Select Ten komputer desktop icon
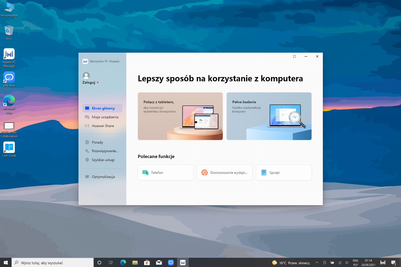The image size is (401, 267). click(x=9, y=10)
